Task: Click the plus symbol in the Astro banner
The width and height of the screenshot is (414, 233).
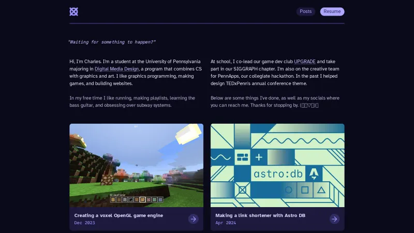Action: (259, 157)
